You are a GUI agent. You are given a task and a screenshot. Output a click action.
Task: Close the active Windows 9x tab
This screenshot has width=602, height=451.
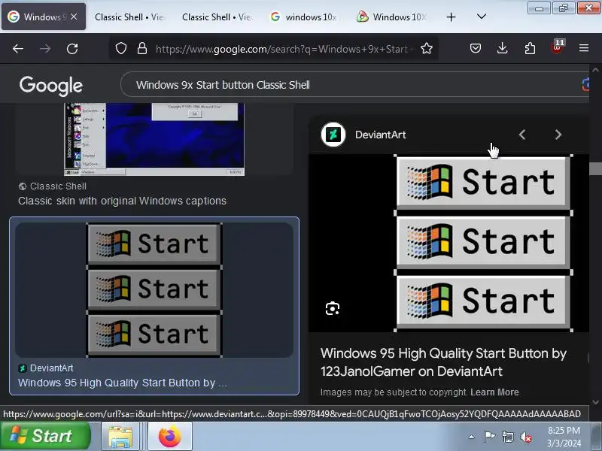74,17
